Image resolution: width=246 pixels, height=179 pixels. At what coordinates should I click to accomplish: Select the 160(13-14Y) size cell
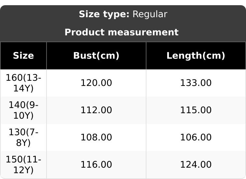(x=23, y=83)
